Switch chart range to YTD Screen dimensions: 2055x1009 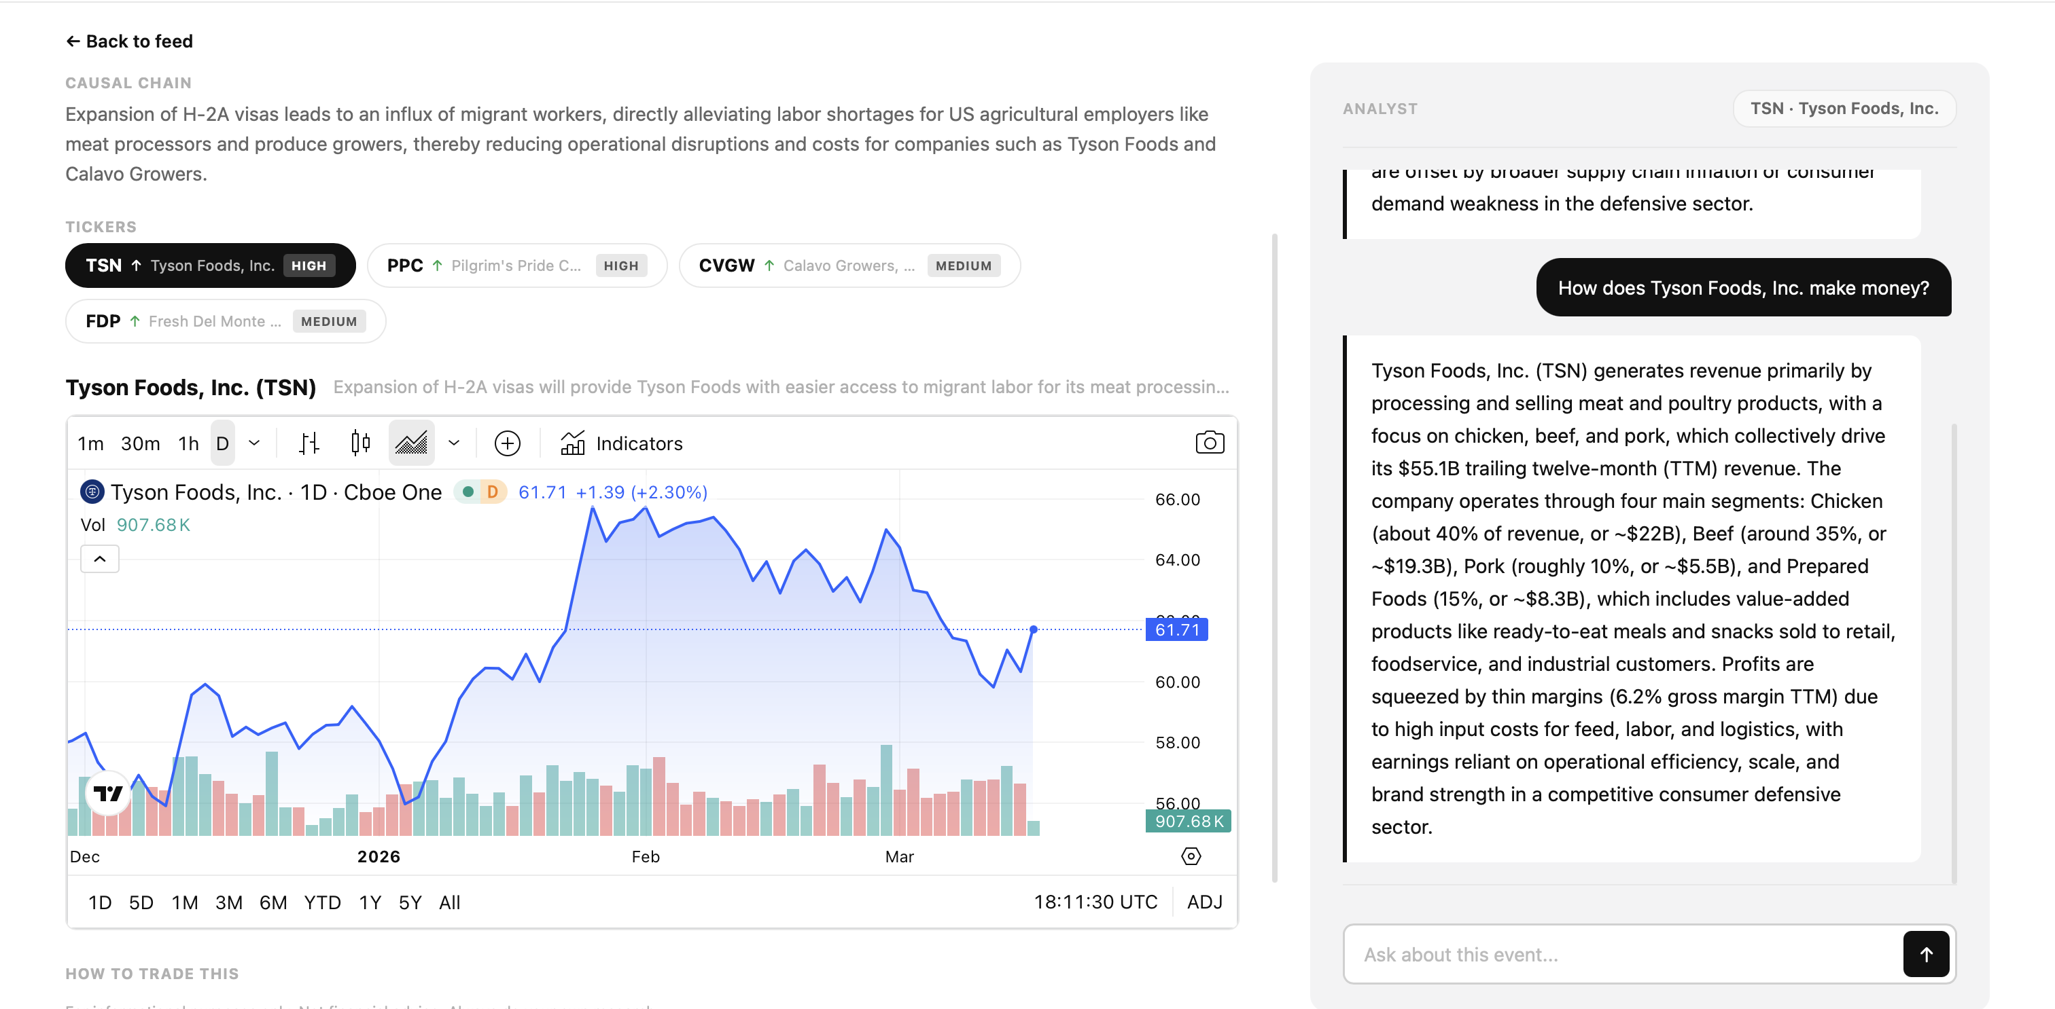[x=322, y=902]
